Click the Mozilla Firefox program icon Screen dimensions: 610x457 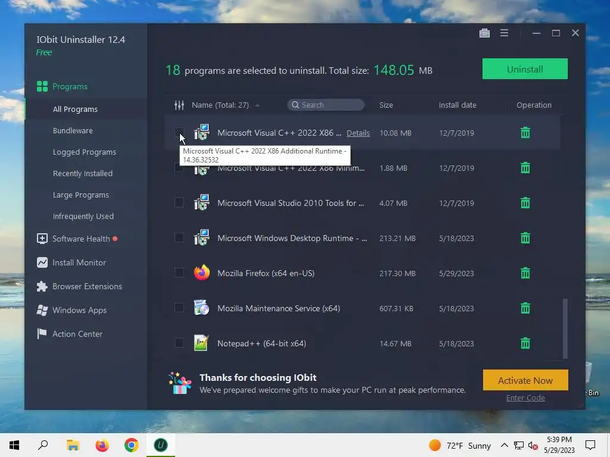pos(201,273)
